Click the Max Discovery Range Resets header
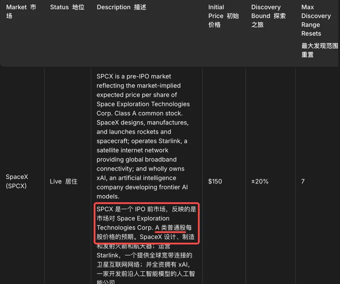340x284 pixels. [316, 20]
